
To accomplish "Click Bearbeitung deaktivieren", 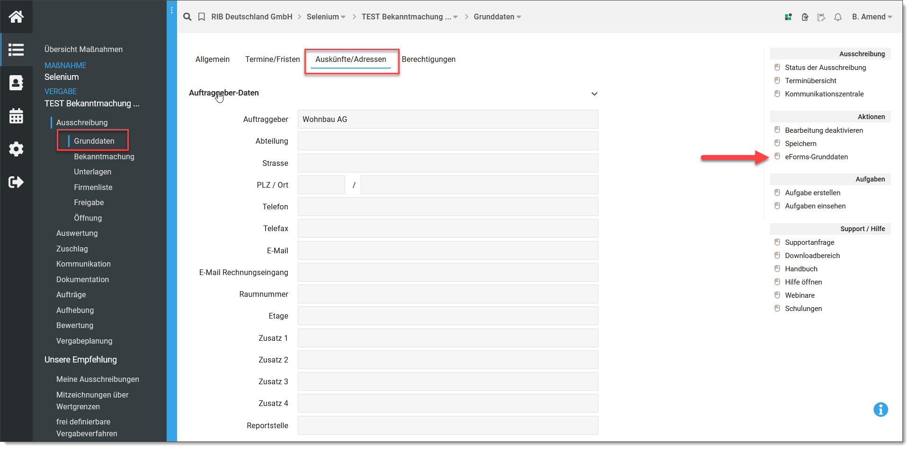I will pyautogui.click(x=824, y=130).
